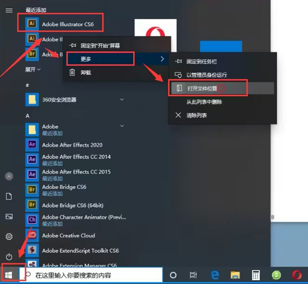308x284 pixels.
Task: Open Opera browser from taskbar
Action: tap(297, 275)
